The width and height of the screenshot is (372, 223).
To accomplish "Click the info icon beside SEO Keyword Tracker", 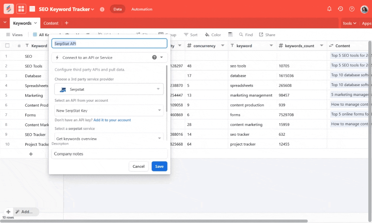I will click(102, 9).
